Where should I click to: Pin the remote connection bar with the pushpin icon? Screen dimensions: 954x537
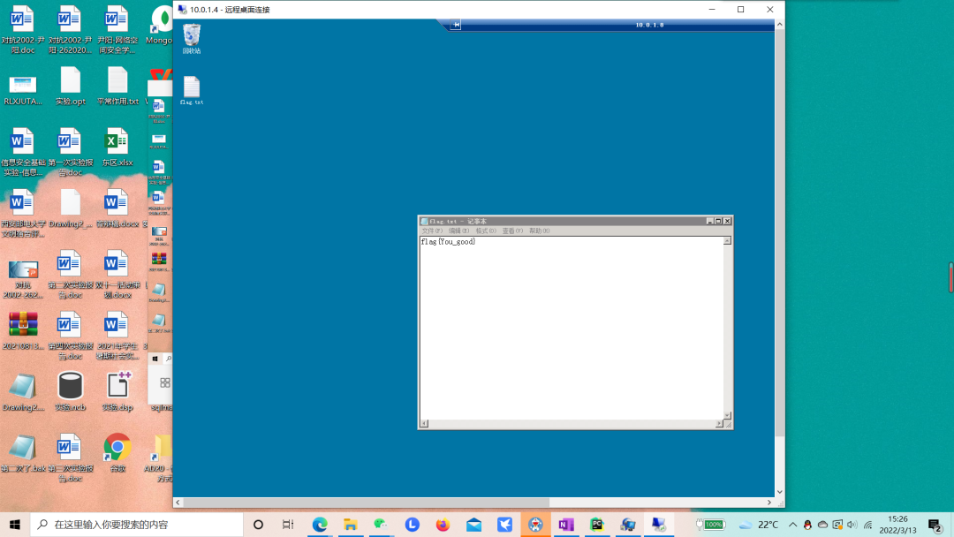[456, 25]
